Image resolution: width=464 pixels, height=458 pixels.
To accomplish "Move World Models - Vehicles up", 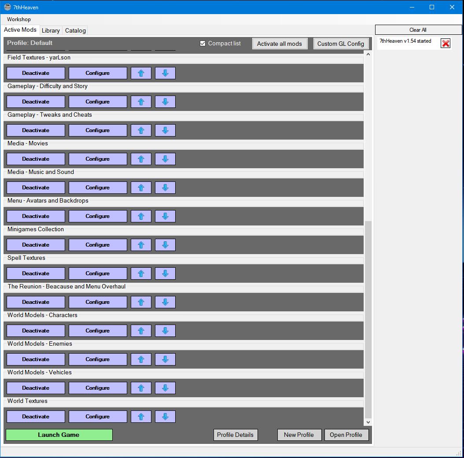I will [141, 388].
